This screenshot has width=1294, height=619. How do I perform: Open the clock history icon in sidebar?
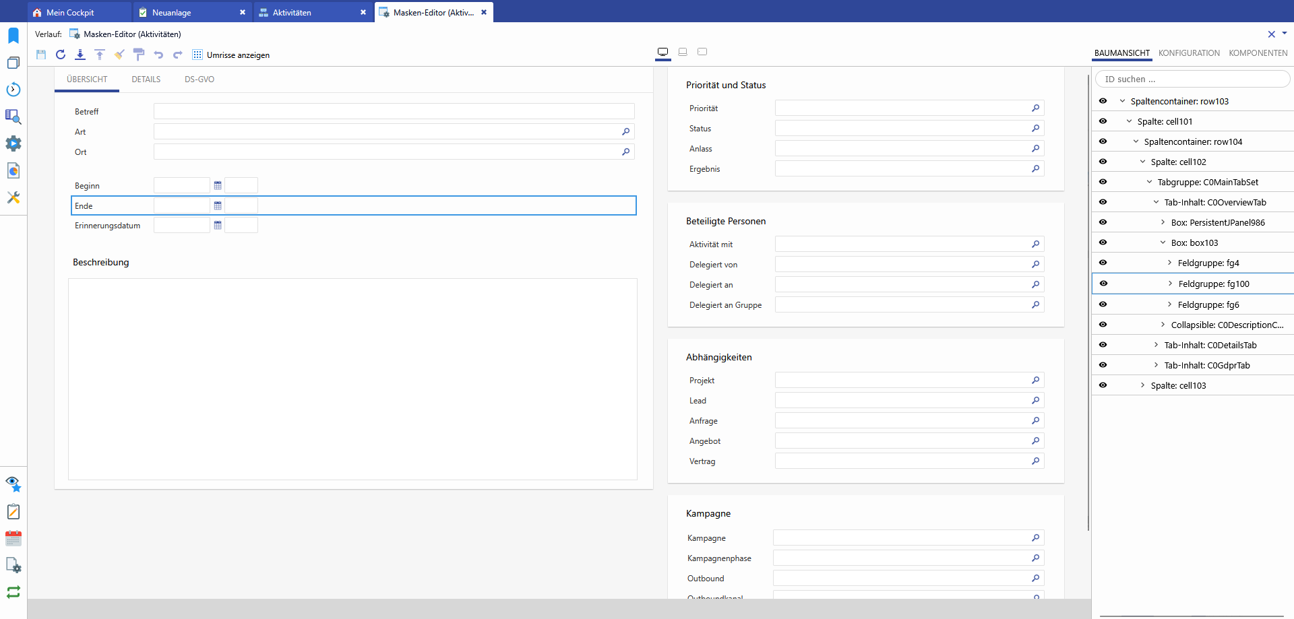point(13,90)
